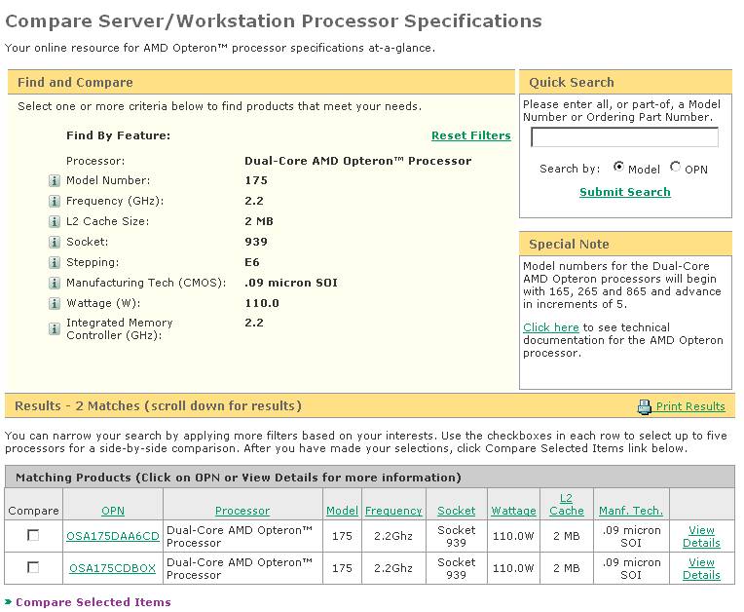Screen dimensions: 744x612
Task: Click the Compare Selected Items link
Action: 93,602
